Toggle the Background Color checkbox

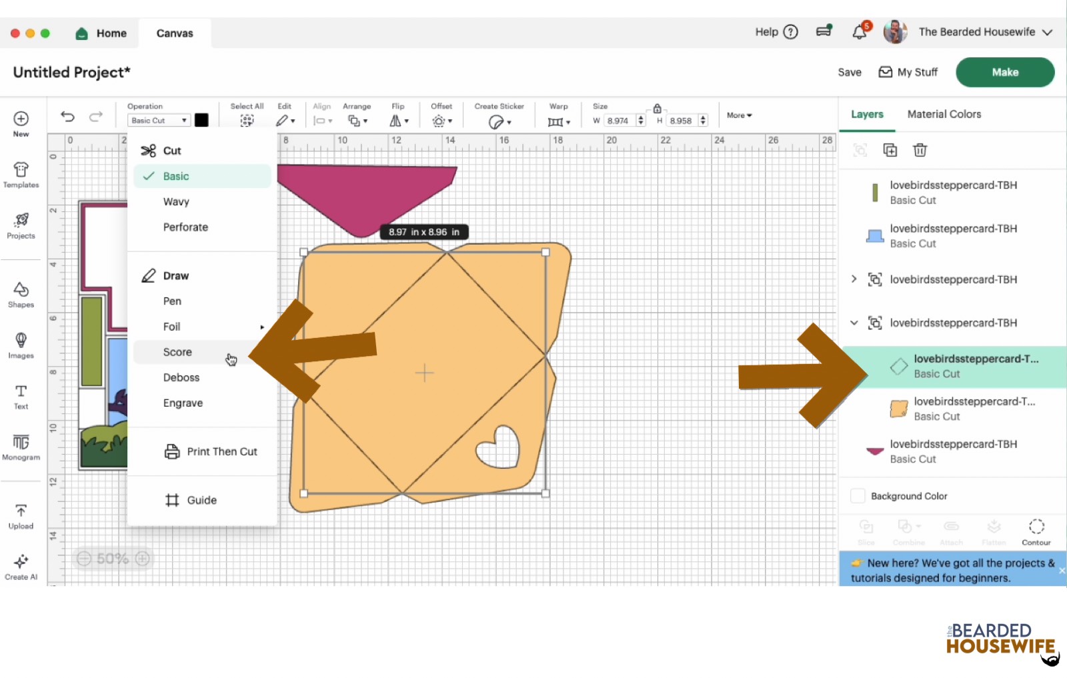(858, 496)
